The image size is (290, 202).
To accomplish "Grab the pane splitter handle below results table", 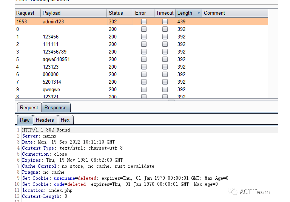I will point(171,100).
